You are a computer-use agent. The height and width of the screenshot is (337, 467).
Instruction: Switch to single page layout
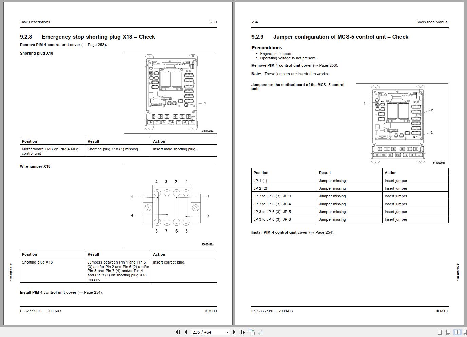click(440, 332)
